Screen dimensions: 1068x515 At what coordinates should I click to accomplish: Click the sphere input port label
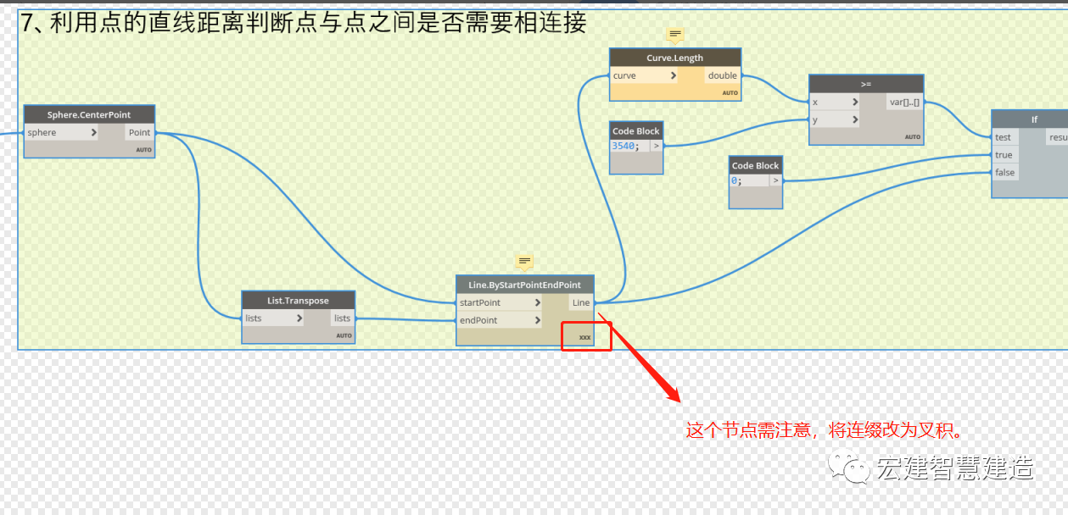(42, 132)
